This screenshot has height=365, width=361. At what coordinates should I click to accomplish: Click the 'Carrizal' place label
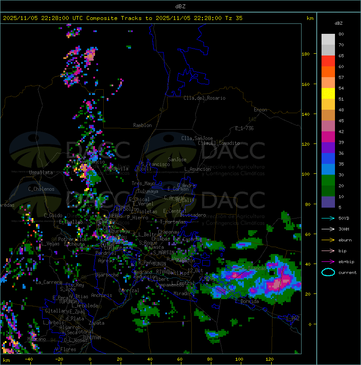pyautogui.click(x=129, y=290)
